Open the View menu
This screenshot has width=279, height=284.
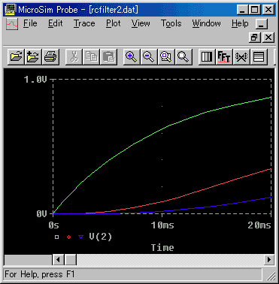pyautogui.click(x=141, y=23)
